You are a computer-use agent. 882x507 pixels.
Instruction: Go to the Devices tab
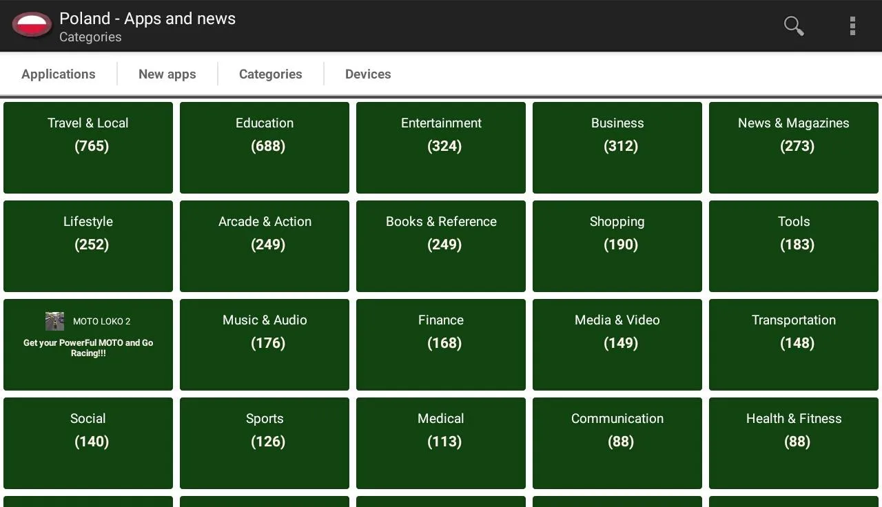(x=368, y=74)
